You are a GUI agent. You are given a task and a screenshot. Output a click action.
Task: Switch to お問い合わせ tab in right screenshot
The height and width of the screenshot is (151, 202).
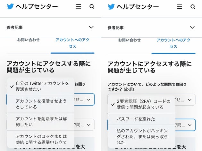tap(130, 40)
